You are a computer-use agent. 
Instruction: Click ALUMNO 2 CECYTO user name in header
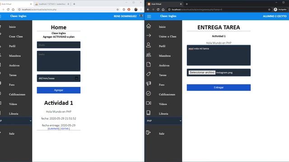click(x=275, y=16)
